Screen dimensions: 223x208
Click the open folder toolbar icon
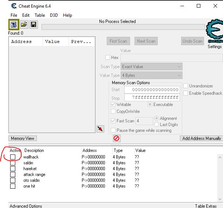[24, 25]
